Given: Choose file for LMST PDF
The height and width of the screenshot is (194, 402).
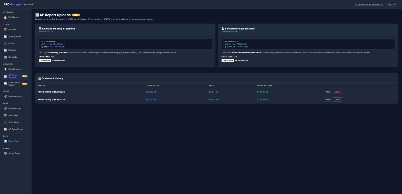Looking at the screenshot, I should (x=45, y=60).
